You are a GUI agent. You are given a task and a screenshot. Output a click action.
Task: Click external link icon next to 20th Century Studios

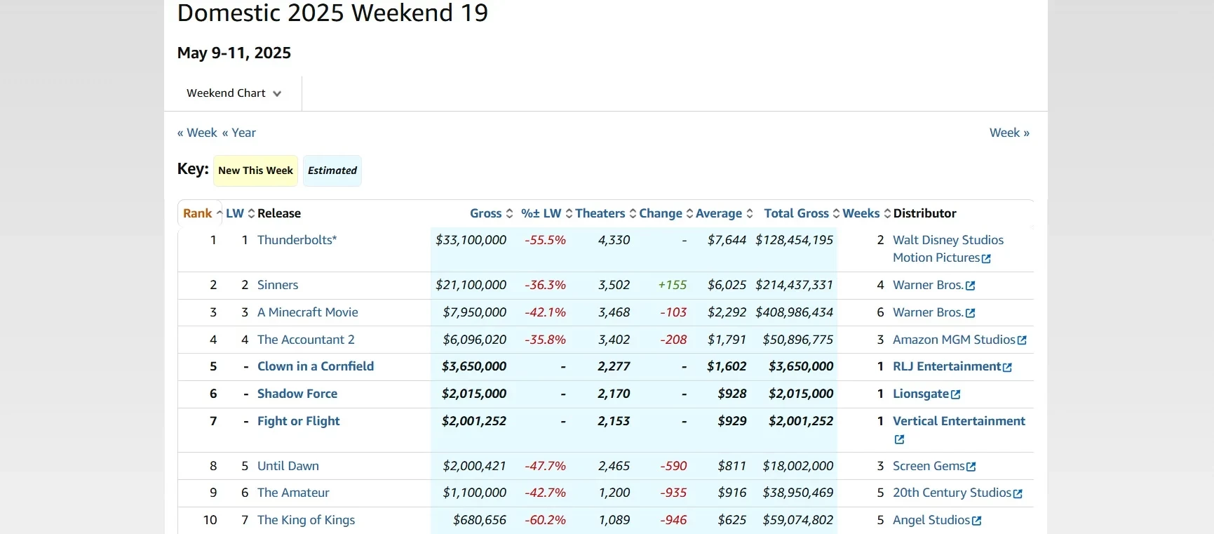click(x=1018, y=494)
